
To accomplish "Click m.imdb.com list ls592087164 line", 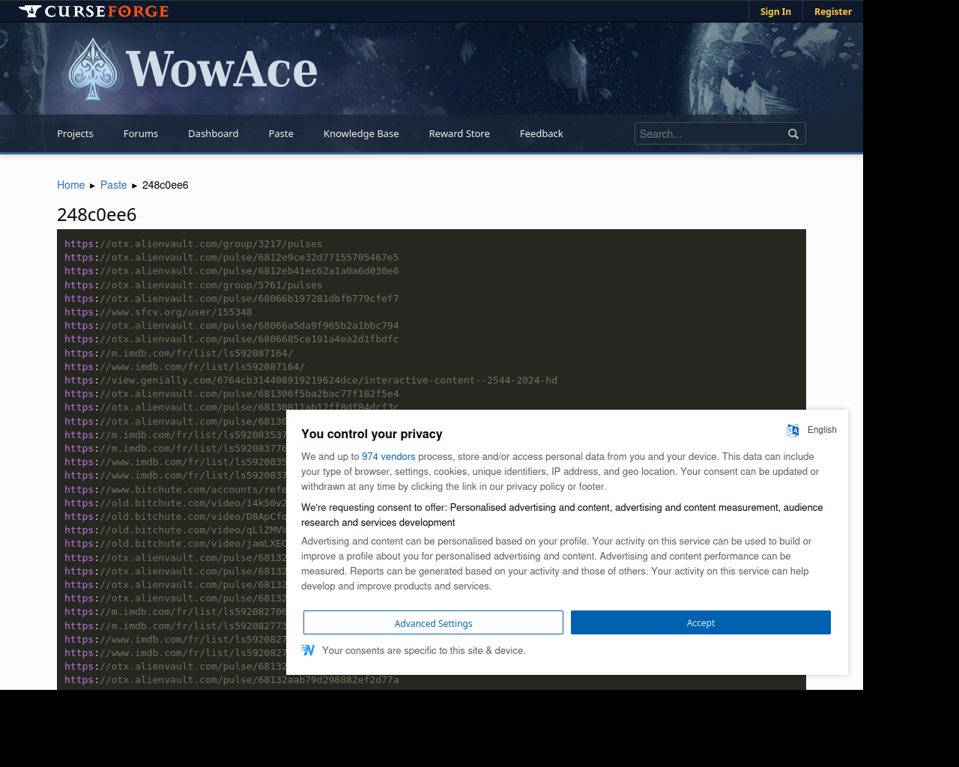I will pos(178,354).
